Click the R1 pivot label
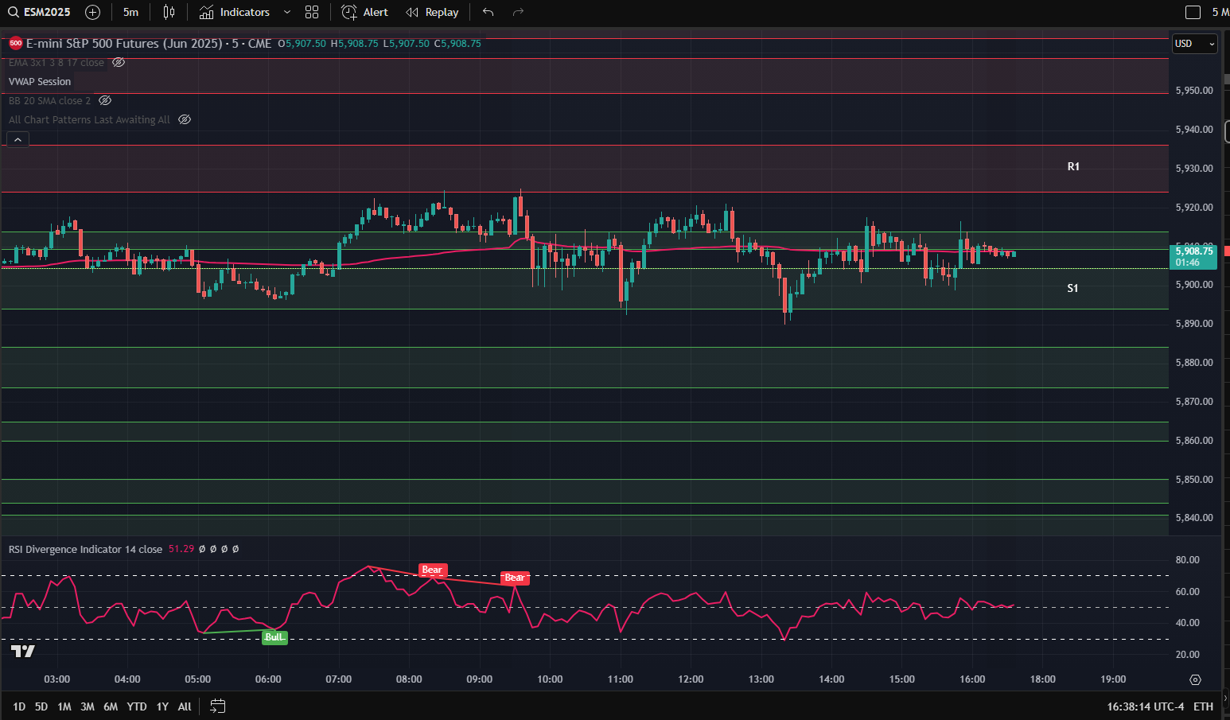The image size is (1230, 720). point(1073,166)
